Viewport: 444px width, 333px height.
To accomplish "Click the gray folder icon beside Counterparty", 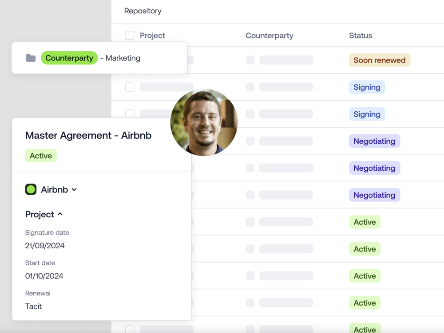I will [x=31, y=58].
